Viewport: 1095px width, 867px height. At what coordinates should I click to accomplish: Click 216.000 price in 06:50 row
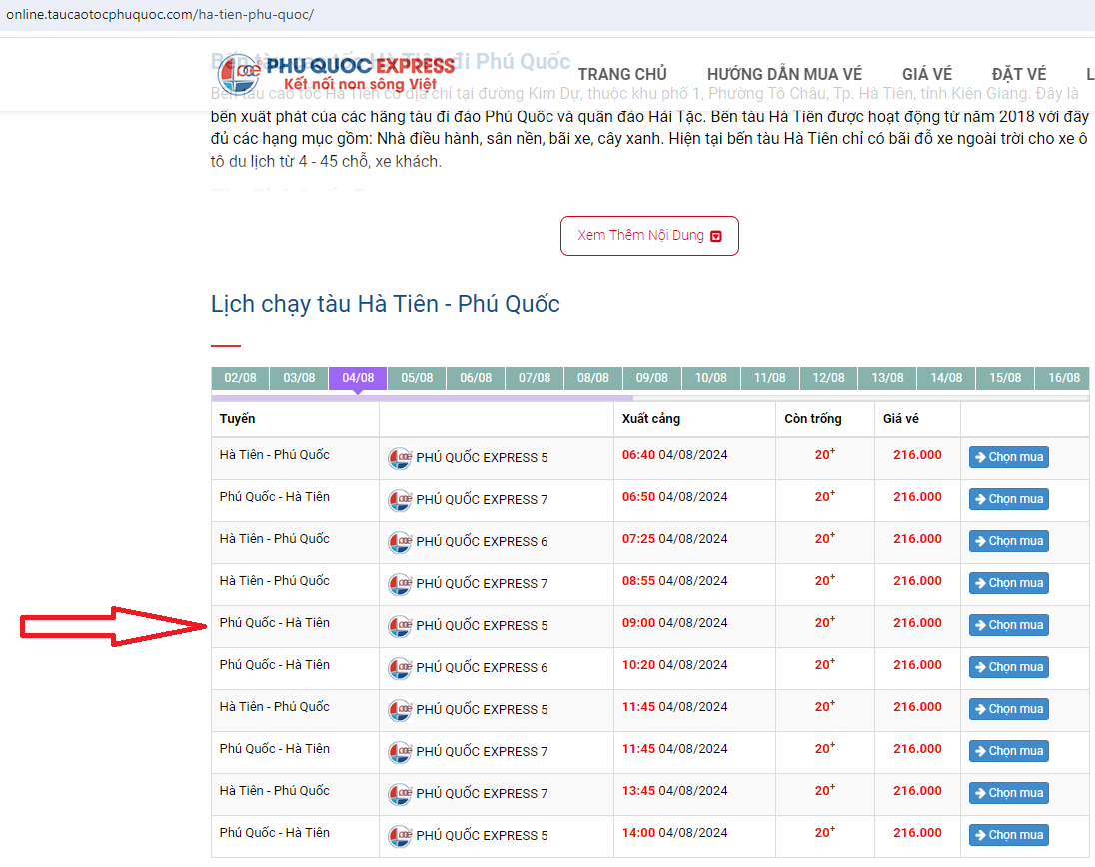click(917, 497)
